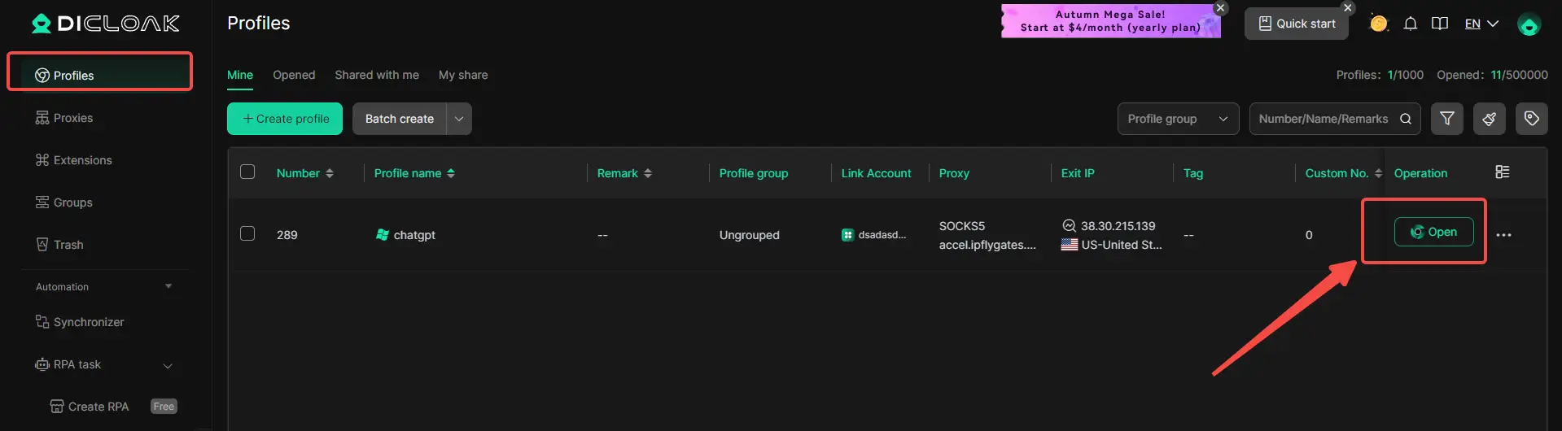
Task: Click the three-dot more options for chatgpt
Action: (1503, 235)
